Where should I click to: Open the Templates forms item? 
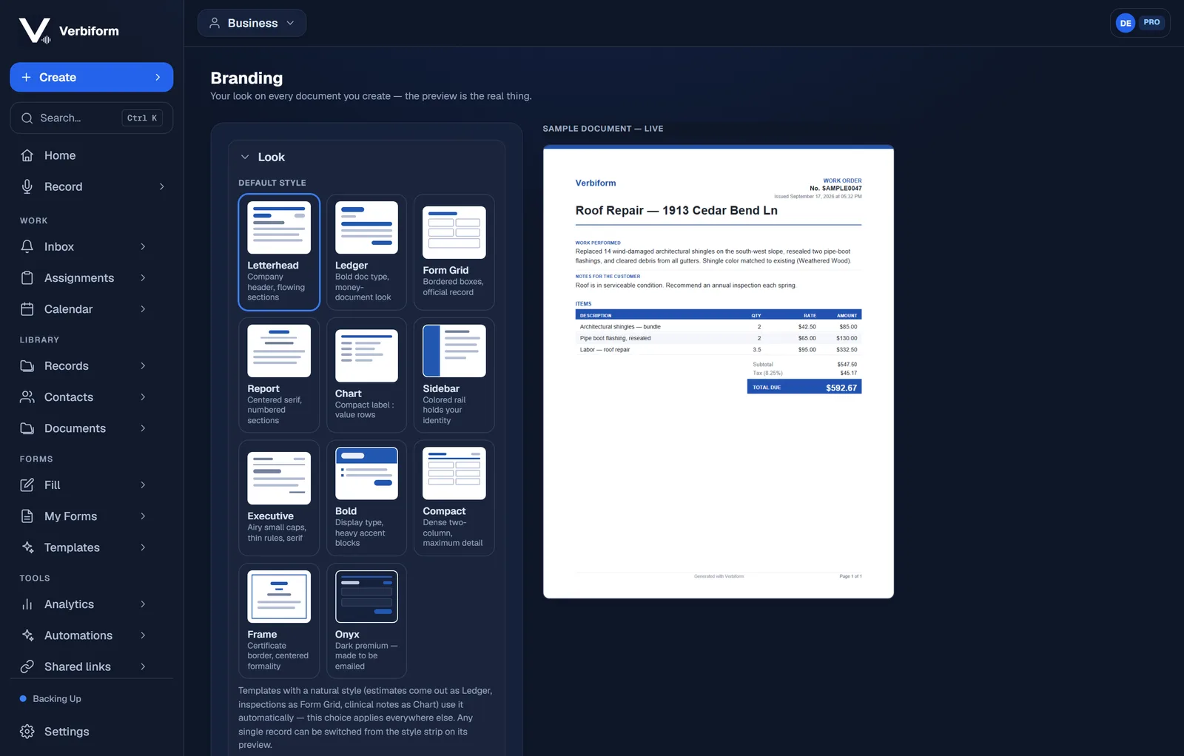pyautogui.click(x=83, y=547)
